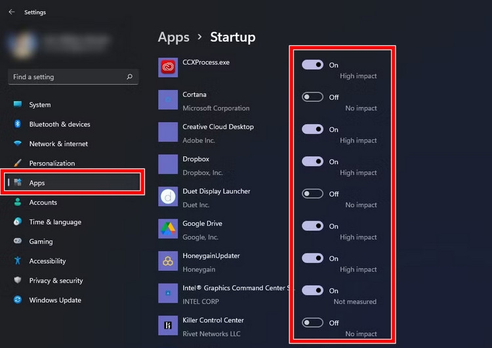Image resolution: width=492 pixels, height=348 pixels.
Task: Enable Cortana startup toggle
Action: tap(312, 97)
